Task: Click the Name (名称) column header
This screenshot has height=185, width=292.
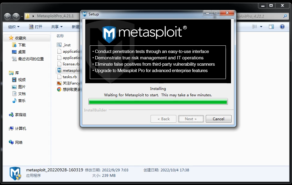Action: pyautogui.click(x=60, y=36)
